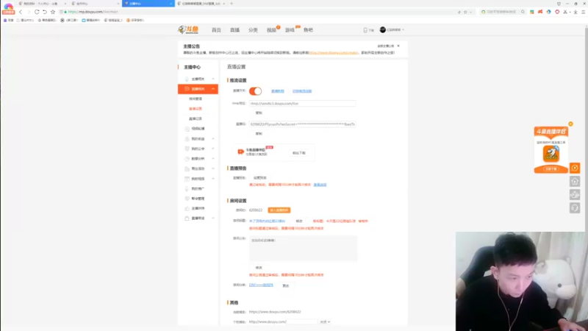Click the star favorites icon left of the address bar
The width and height of the screenshot is (588, 331).
coord(53,12)
